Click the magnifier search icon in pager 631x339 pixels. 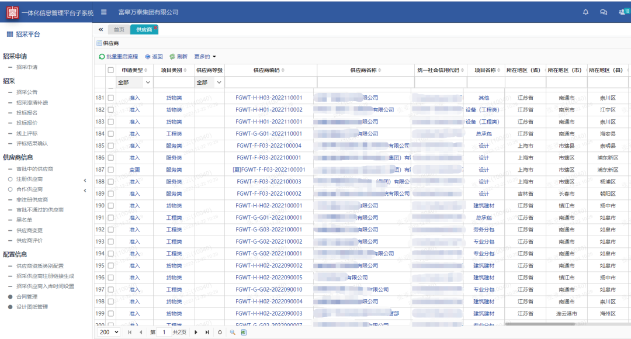(x=233, y=332)
